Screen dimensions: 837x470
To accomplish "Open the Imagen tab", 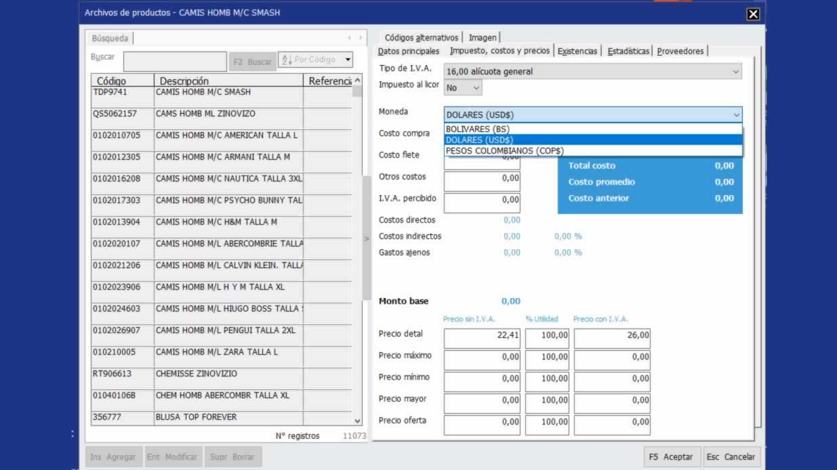I will point(483,38).
